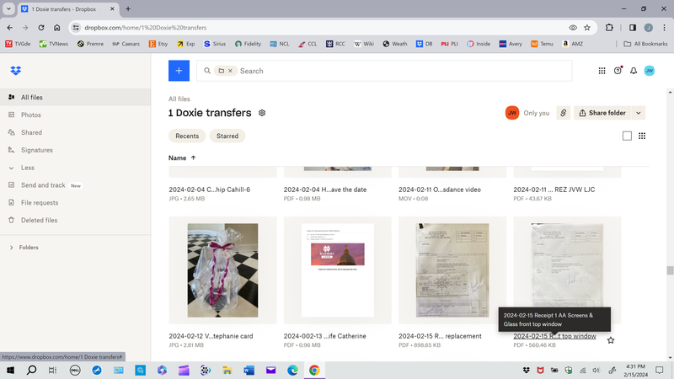The image size is (674, 379).
Task: Open file 2024-02-04 H...ave the date
Action: [325, 189]
